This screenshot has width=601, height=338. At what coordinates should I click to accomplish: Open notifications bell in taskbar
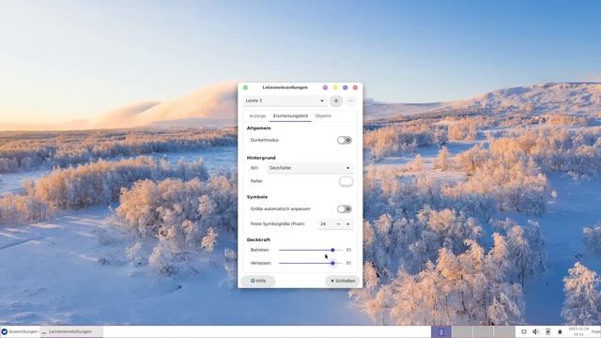[x=560, y=331]
